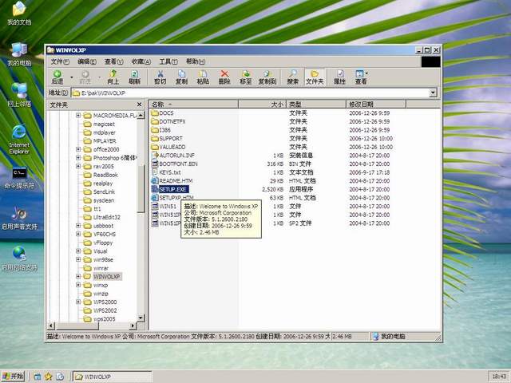Select the README.HTM file
The width and height of the screenshot is (511, 383).
click(x=174, y=180)
